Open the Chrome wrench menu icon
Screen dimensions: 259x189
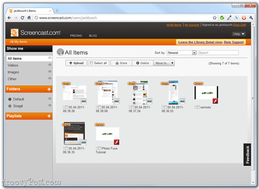tap(251, 18)
